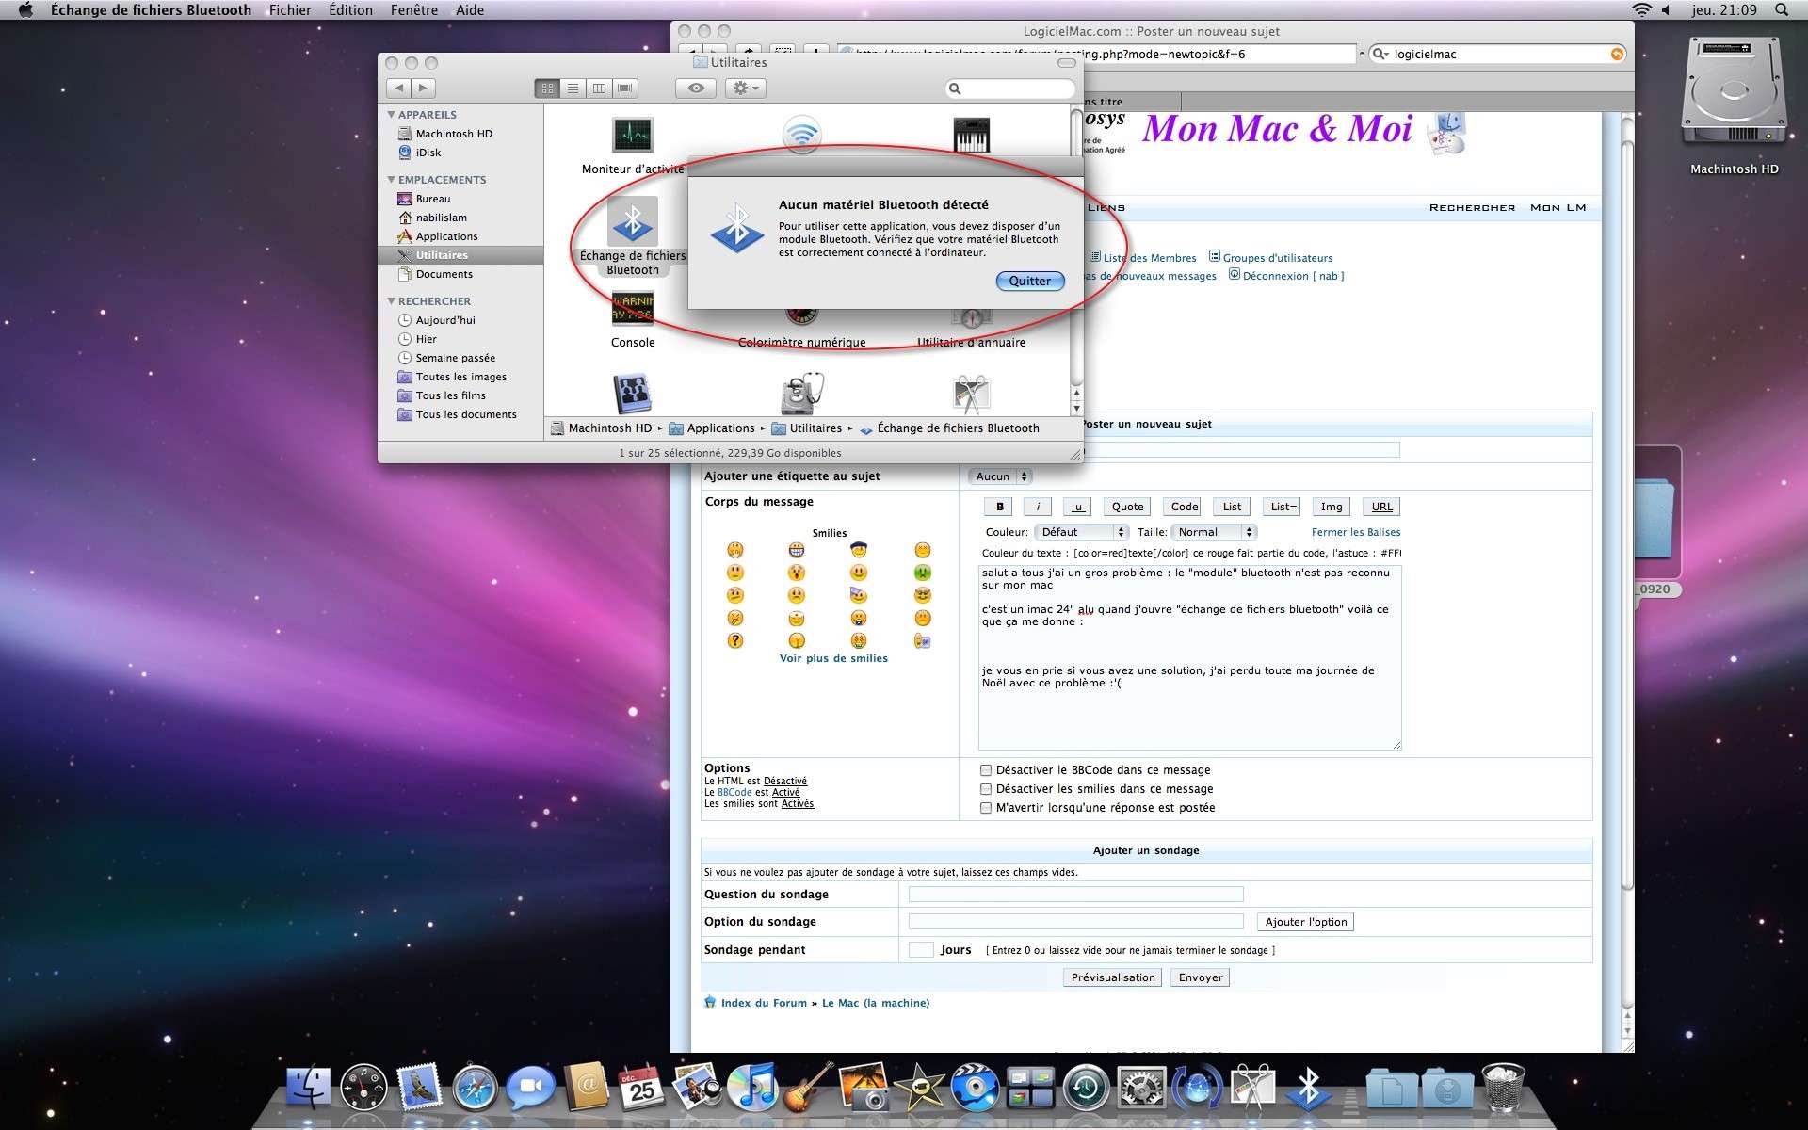Open Finder Action gear dropdown
The height and width of the screenshot is (1130, 1808).
point(745,88)
